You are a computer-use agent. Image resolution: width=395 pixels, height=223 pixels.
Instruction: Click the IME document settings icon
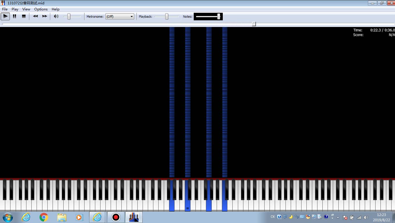tap(320, 217)
